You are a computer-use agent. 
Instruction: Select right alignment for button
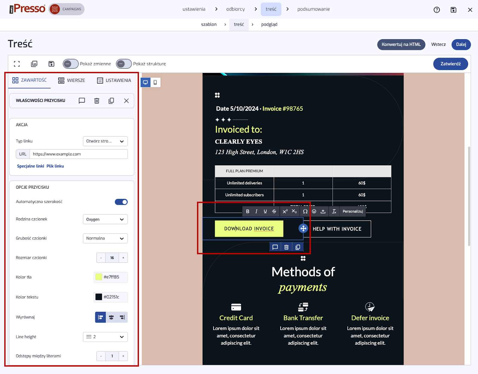(122, 317)
